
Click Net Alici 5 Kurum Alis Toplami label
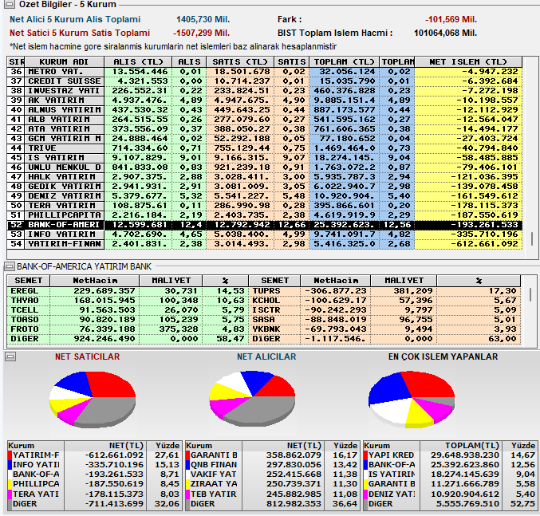[x=75, y=20]
